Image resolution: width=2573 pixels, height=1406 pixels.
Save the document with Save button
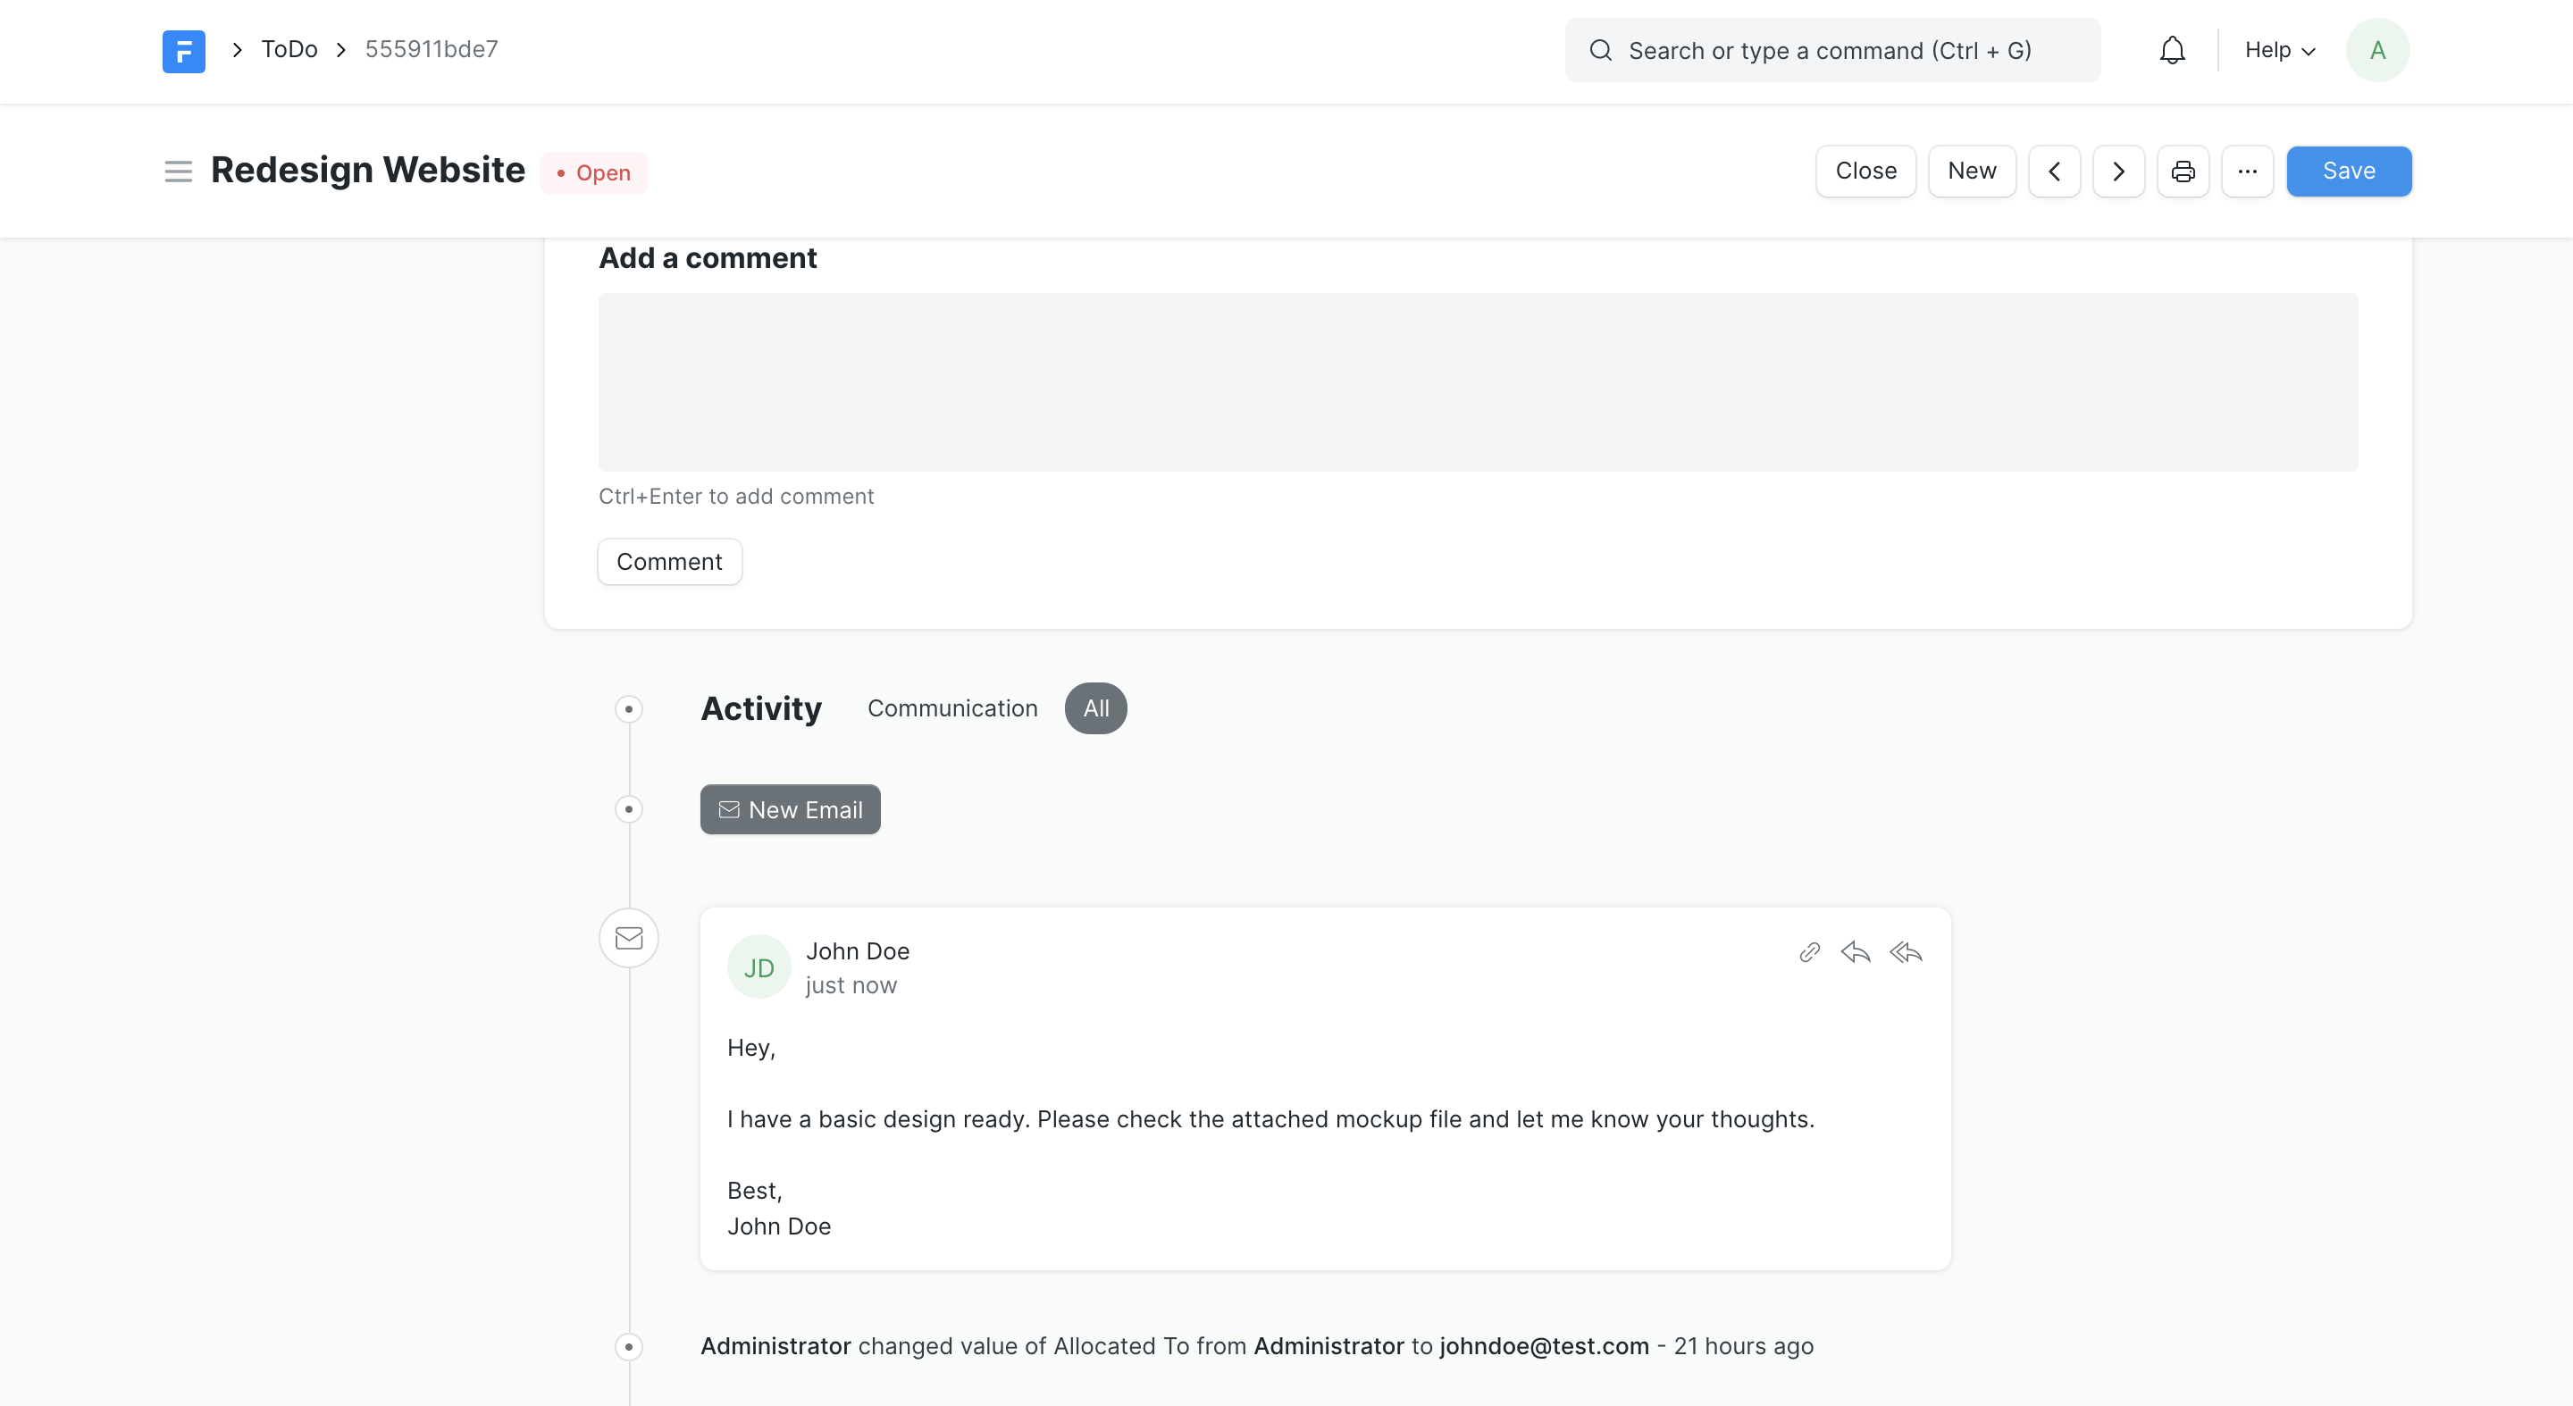click(x=2348, y=172)
